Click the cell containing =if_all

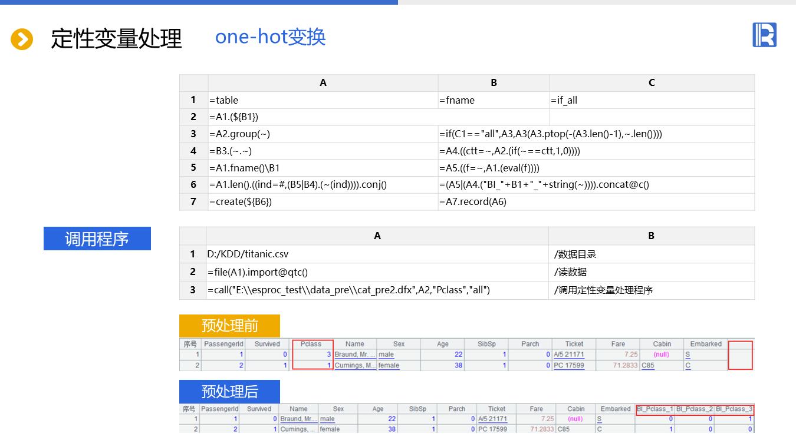click(x=652, y=100)
